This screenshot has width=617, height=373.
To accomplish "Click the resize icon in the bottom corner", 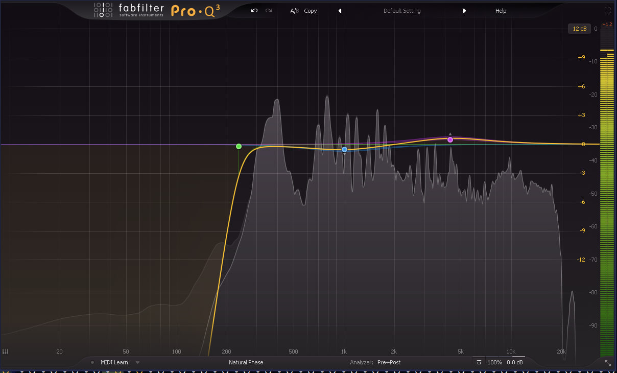I will click(x=608, y=362).
